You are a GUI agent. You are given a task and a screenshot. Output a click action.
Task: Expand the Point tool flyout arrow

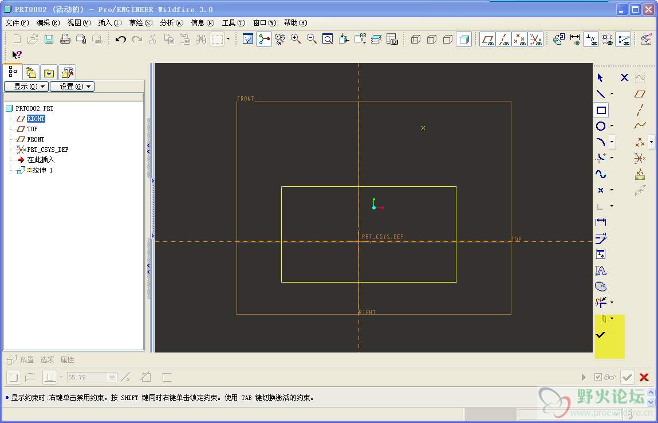612,190
